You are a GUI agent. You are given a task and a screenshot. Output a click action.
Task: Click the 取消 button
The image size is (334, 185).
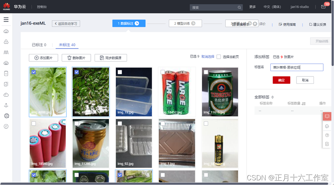click(305, 80)
